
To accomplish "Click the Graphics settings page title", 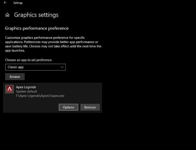I will click(36, 15).
